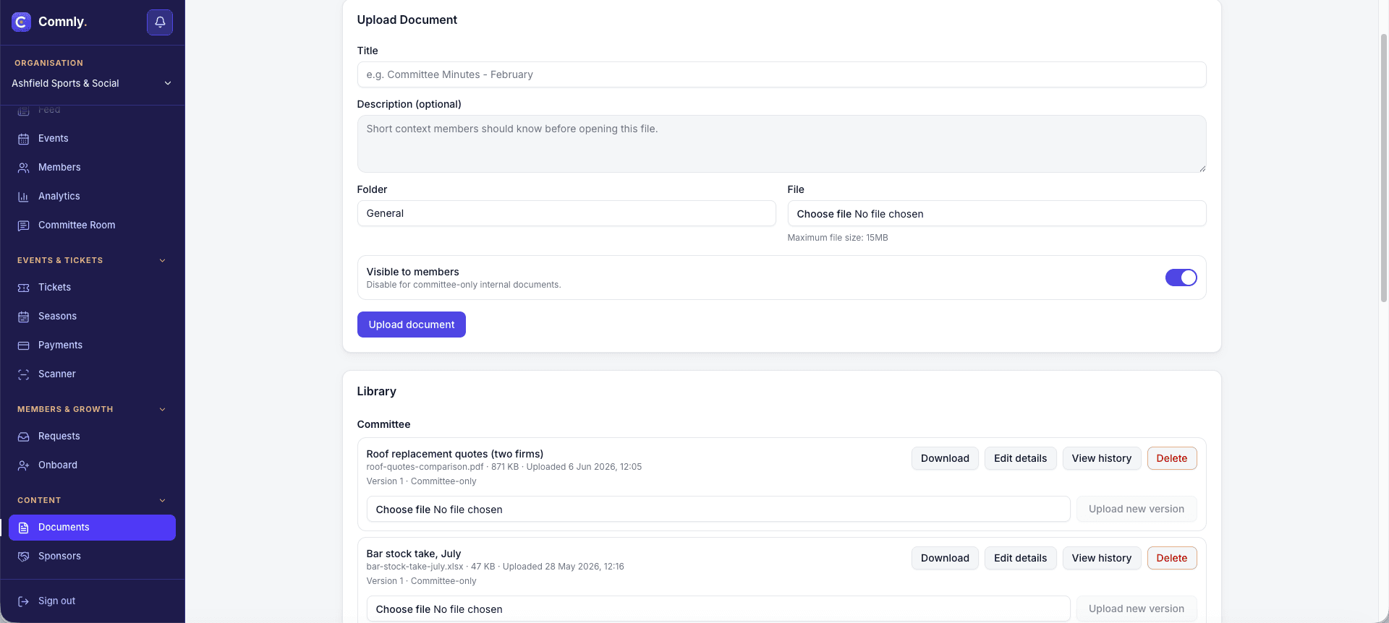The height and width of the screenshot is (623, 1389).
Task: Choose file under Bar stock take, July
Action: click(718, 609)
